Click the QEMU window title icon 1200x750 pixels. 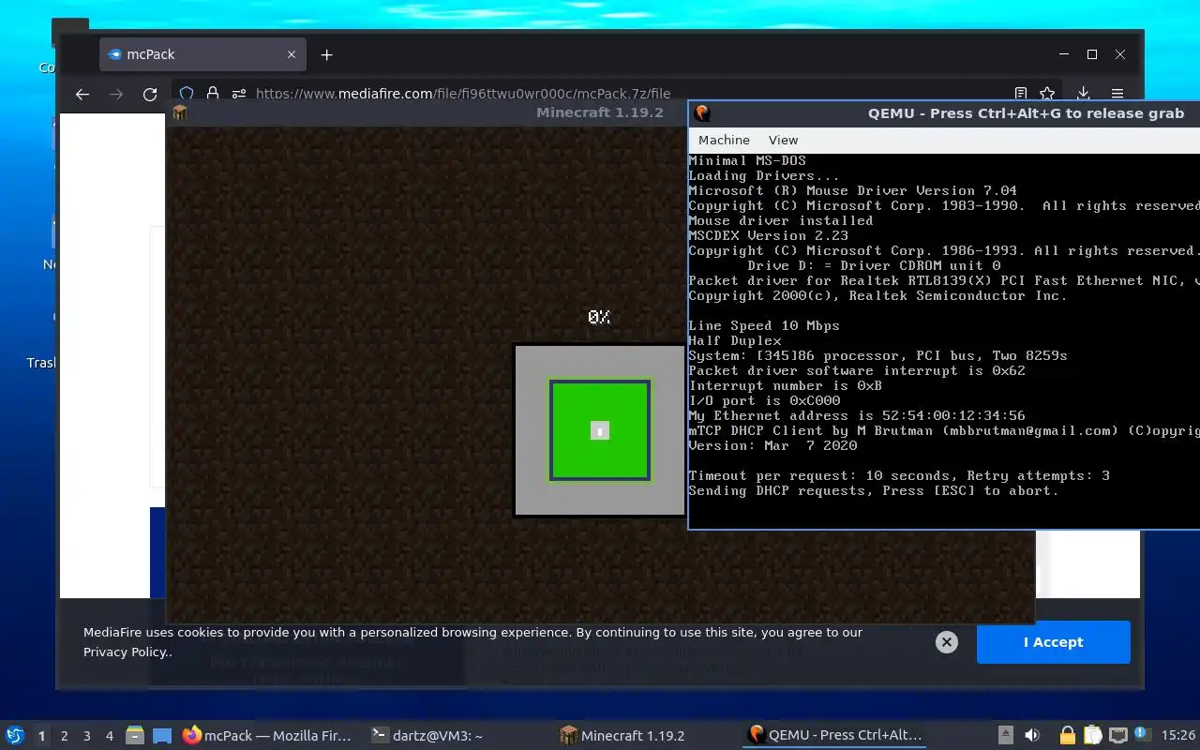tap(702, 113)
